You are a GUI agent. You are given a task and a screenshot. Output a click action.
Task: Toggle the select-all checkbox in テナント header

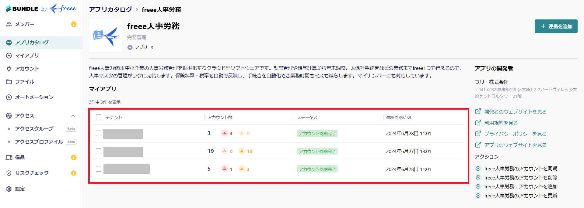99,117
